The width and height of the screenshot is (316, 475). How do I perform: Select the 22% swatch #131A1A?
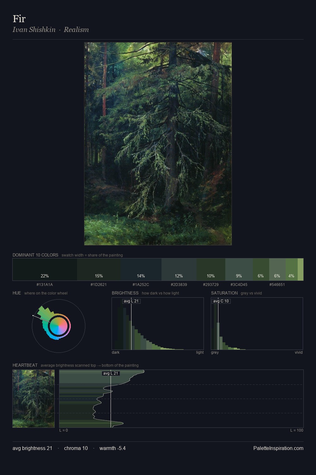pos(45,269)
